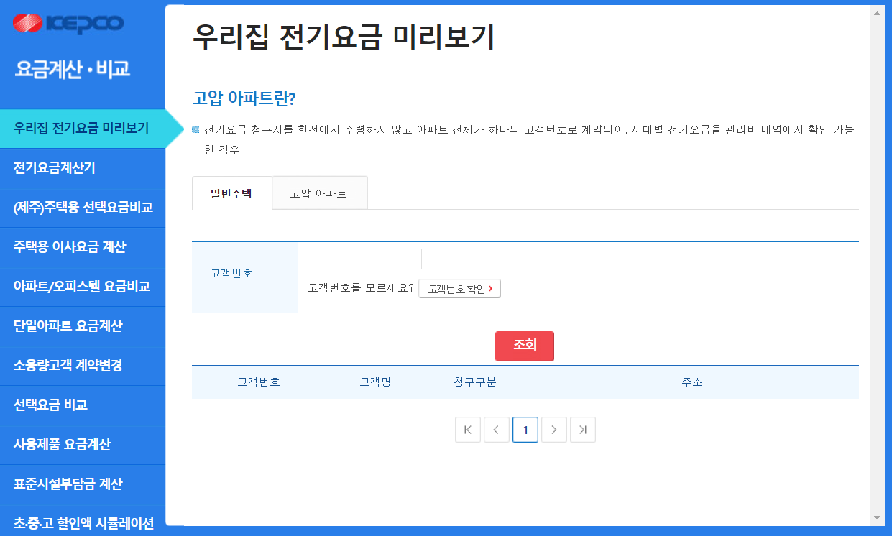
Task: Switch to the 고압 아파트 tab
Action: (319, 193)
